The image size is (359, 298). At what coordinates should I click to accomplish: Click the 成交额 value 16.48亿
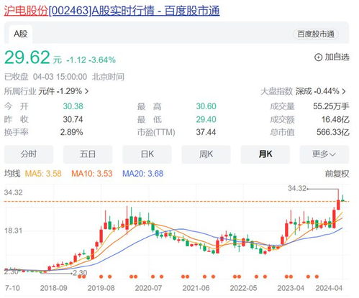335,119
